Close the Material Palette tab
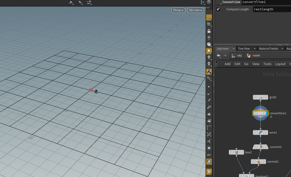Screen dimensions: 291x177 click(282, 49)
